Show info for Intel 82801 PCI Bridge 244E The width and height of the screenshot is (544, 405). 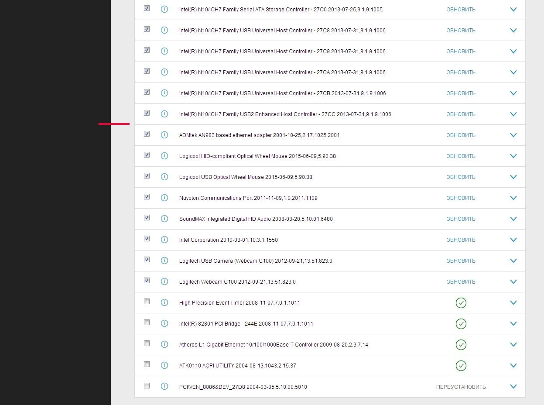164,323
